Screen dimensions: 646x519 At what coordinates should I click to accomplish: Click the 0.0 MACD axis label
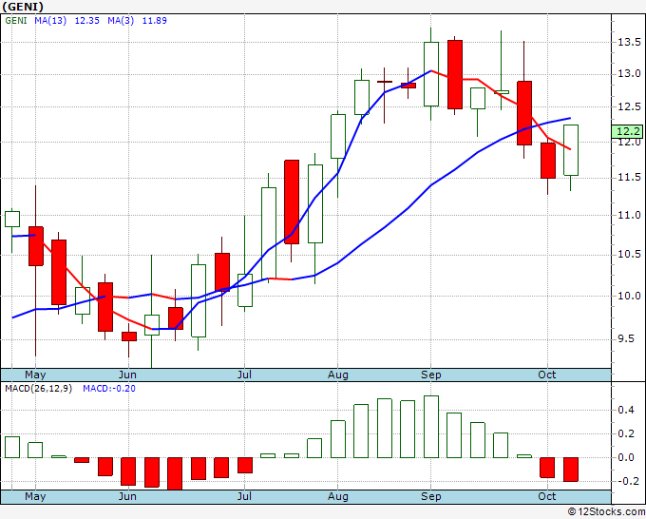tap(626, 457)
